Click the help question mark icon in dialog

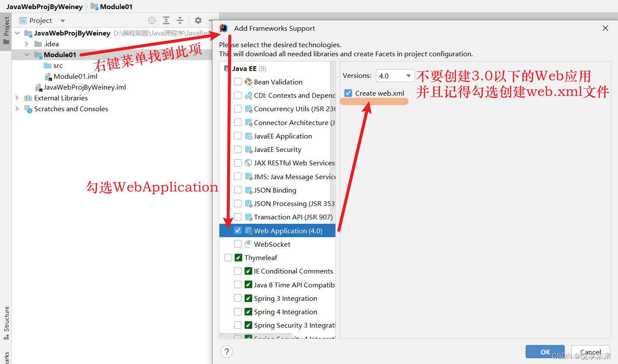point(226,351)
